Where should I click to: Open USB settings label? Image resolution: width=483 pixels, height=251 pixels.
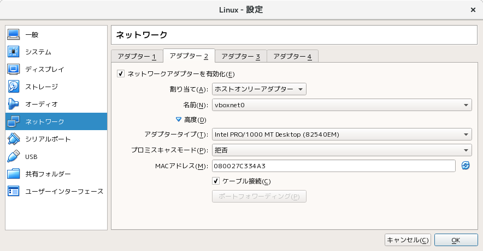point(31,157)
